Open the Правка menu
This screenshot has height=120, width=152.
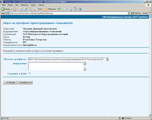point(10,5)
